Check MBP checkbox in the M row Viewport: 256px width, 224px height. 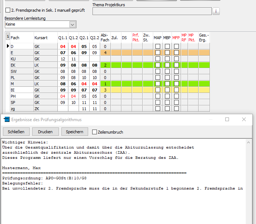point(167,84)
